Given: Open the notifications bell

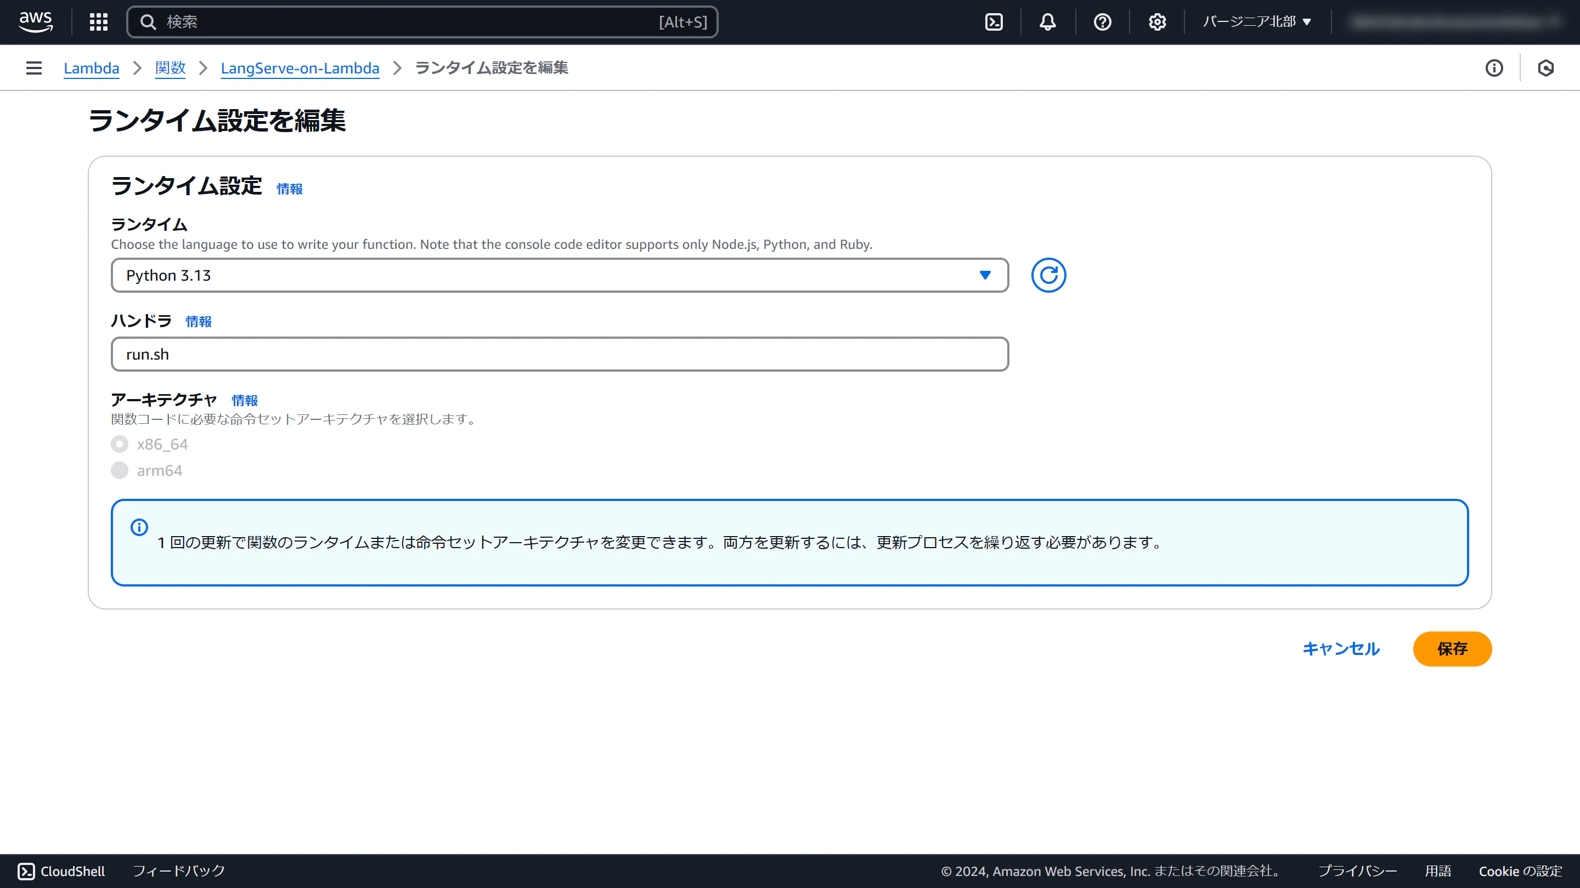Looking at the screenshot, I should pyautogui.click(x=1048, y=22).
